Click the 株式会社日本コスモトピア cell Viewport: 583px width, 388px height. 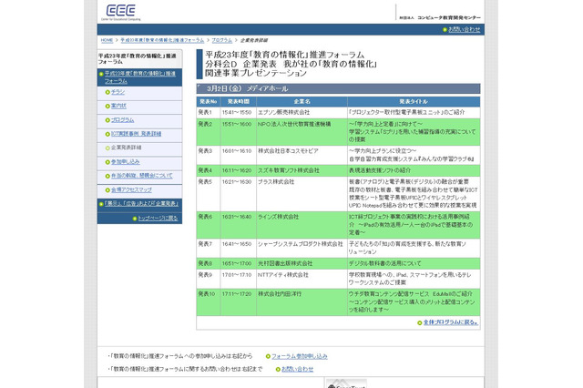coord(302,155)
